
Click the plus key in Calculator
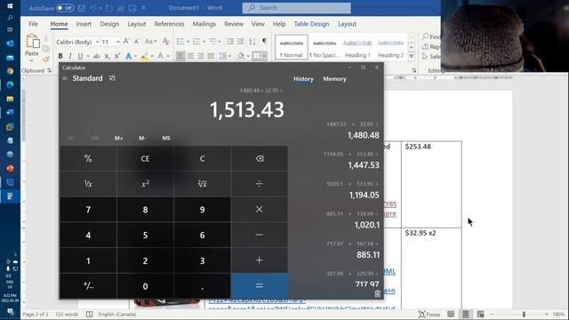tap(259, 260)
